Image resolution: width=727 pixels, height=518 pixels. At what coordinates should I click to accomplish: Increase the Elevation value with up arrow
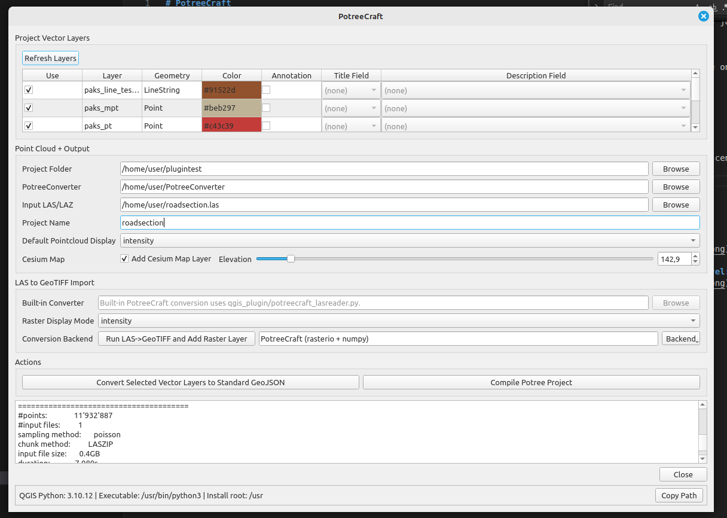pos(695,256)
